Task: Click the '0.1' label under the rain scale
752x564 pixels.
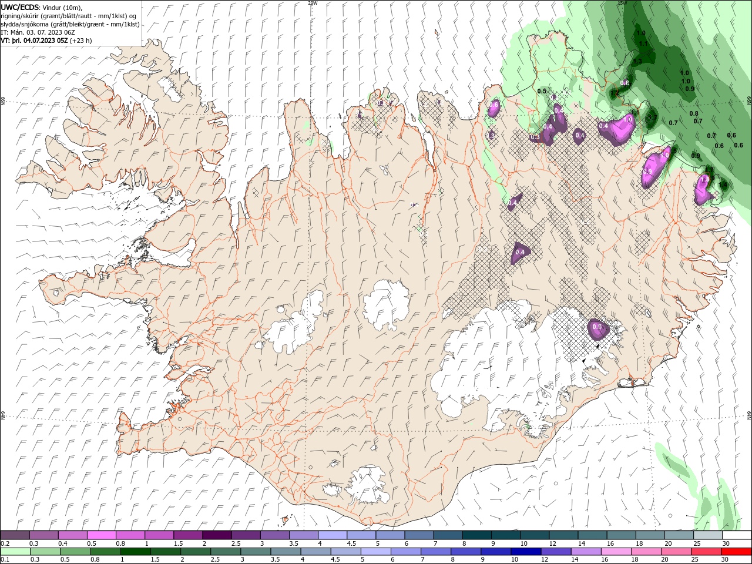Action: [5, 560]
